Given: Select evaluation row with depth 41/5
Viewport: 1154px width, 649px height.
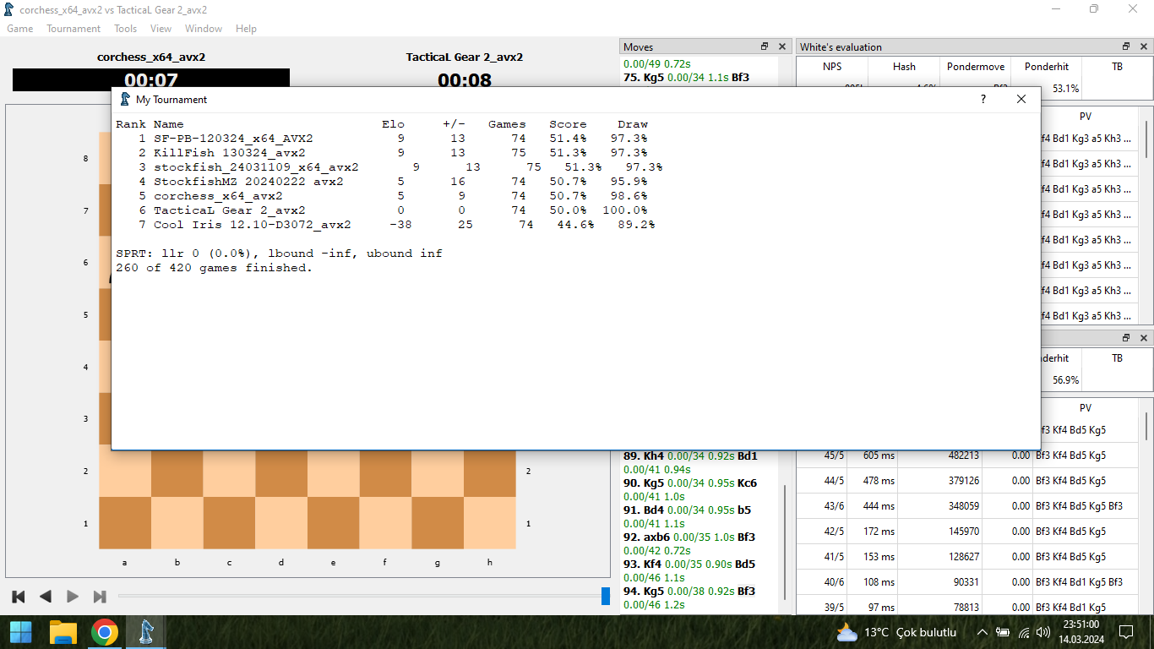Looking at the screenshot, I should (x=968, y=557).
